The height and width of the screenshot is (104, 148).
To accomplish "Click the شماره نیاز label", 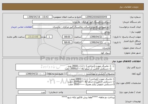I will coord(135,17).
